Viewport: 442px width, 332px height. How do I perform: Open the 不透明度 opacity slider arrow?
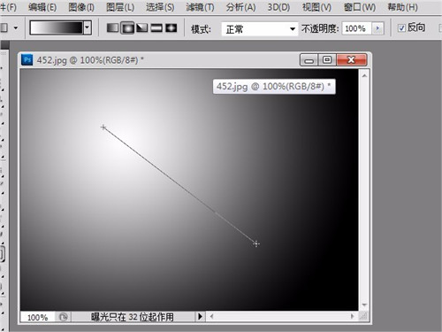(377, 28)
